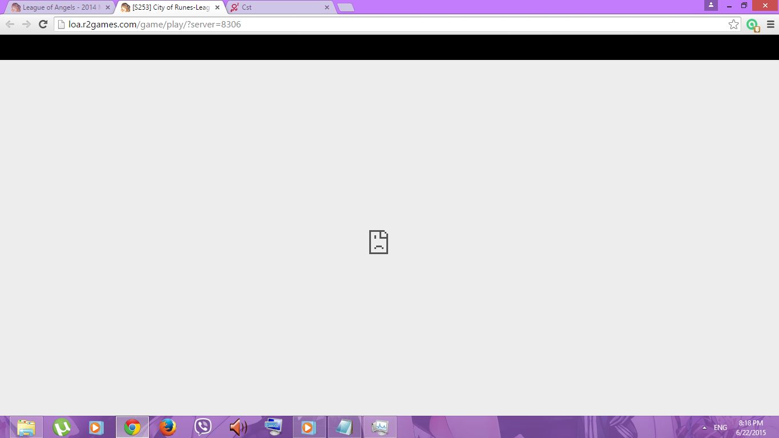Close the City of Runes tab

(217, 7)
